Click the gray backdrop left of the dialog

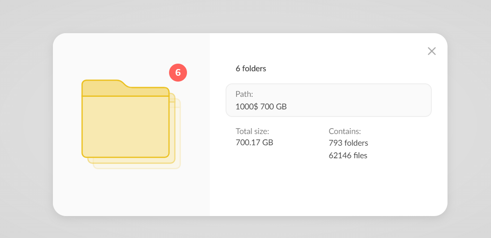pyautogui.click(x=26, y=125)
